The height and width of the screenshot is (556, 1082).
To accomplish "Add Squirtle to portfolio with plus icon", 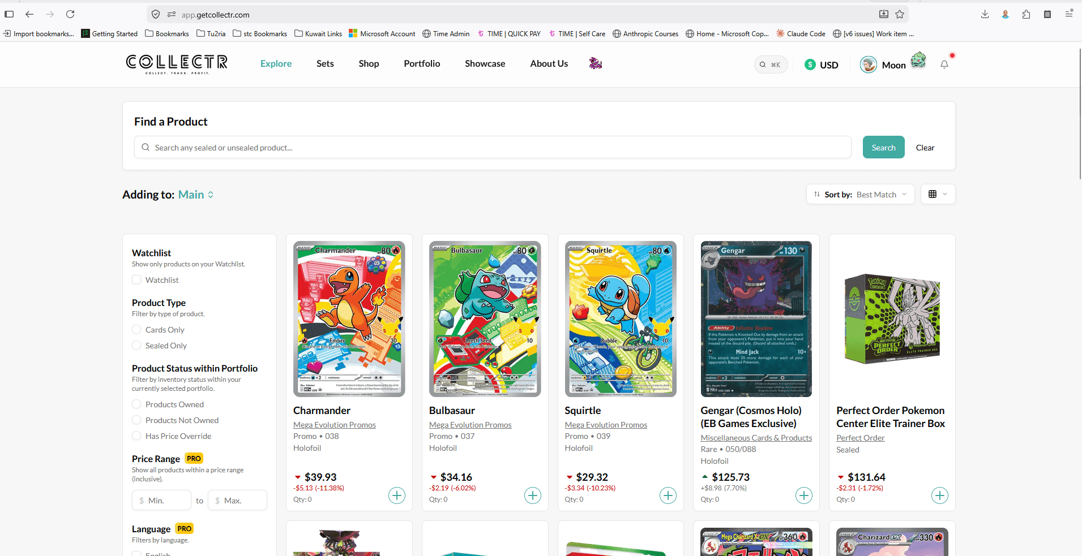I will pos(668,495).
